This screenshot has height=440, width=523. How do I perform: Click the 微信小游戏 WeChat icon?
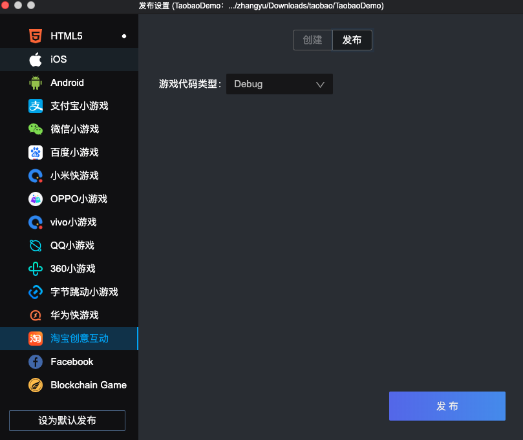point(36,129)
